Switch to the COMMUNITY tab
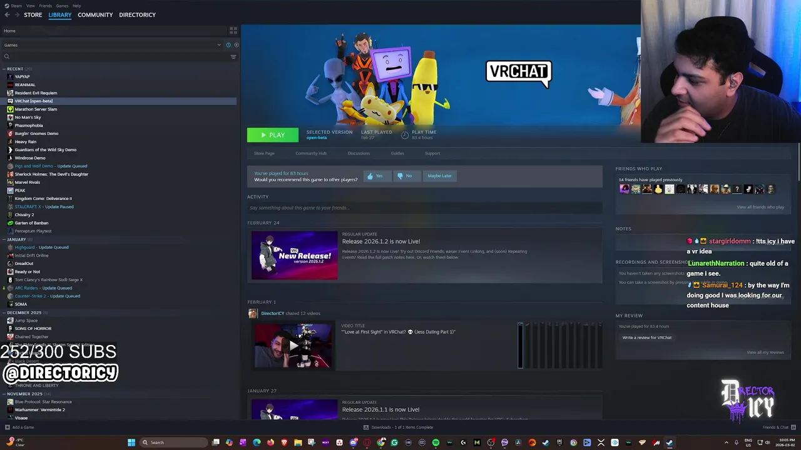Screen dimensions: 801x450 click(x=95, y=15)
